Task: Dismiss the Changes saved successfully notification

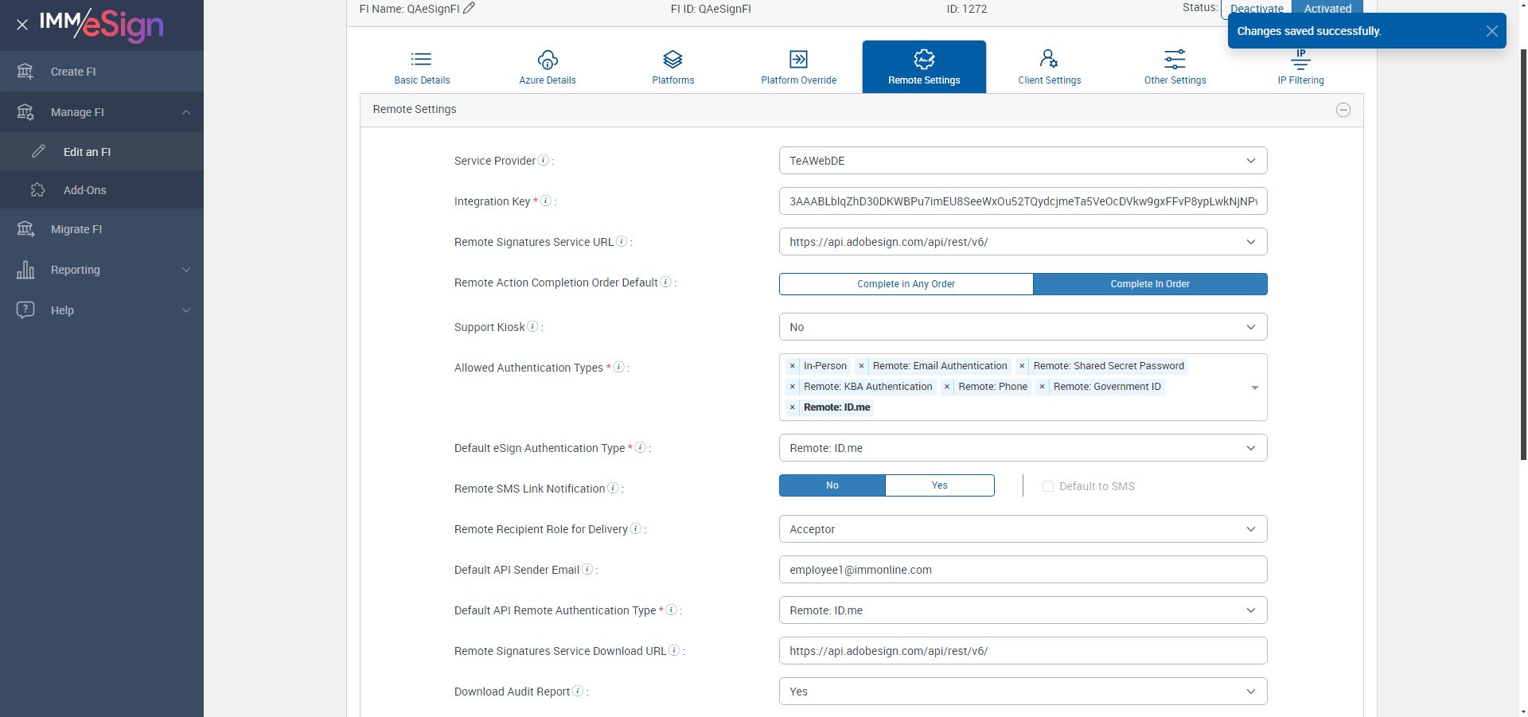Action: [1491, 31]
